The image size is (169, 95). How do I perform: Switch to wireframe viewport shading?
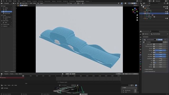131,3
